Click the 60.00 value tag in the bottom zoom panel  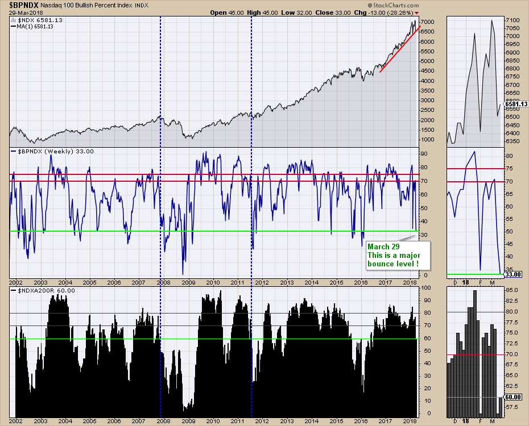513,398
